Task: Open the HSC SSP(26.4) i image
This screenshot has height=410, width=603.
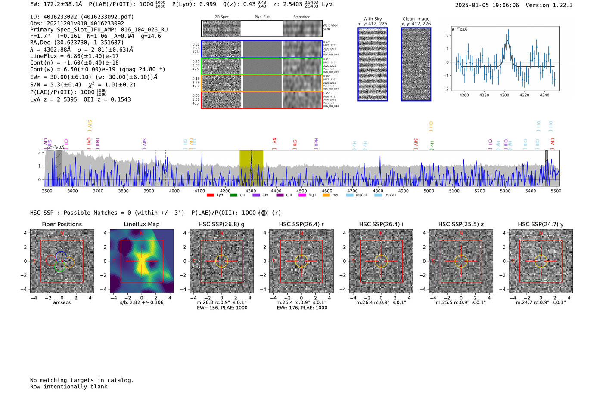Action: pyautogui.click(x=381, y=261)
